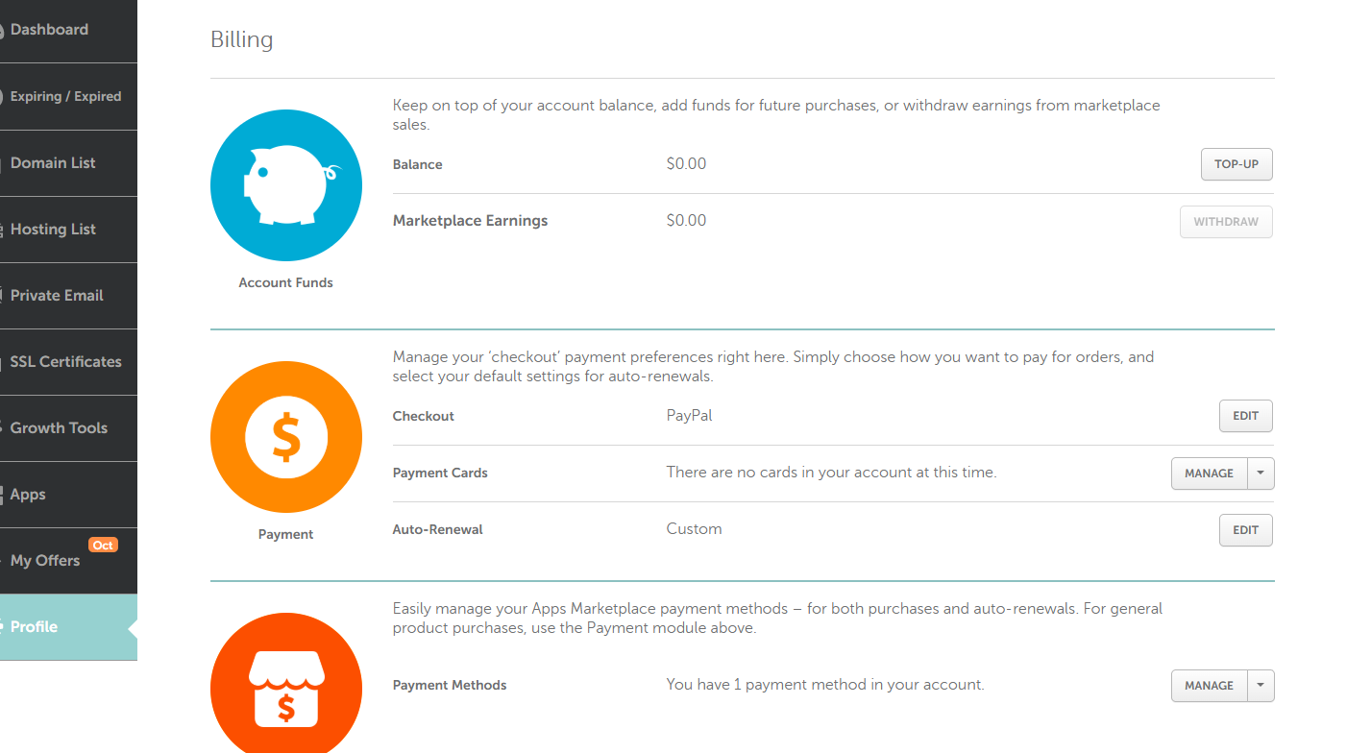This screenshot has width=1371, height=753.
Task: Edit the Checkout payment preference
Action: [1246, 416]
